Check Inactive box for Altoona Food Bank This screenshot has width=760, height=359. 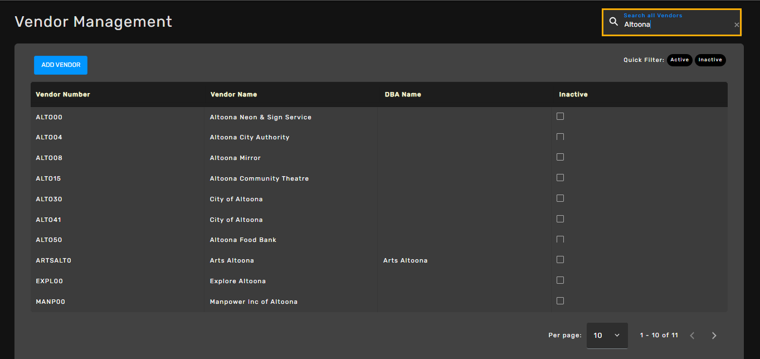560,239
